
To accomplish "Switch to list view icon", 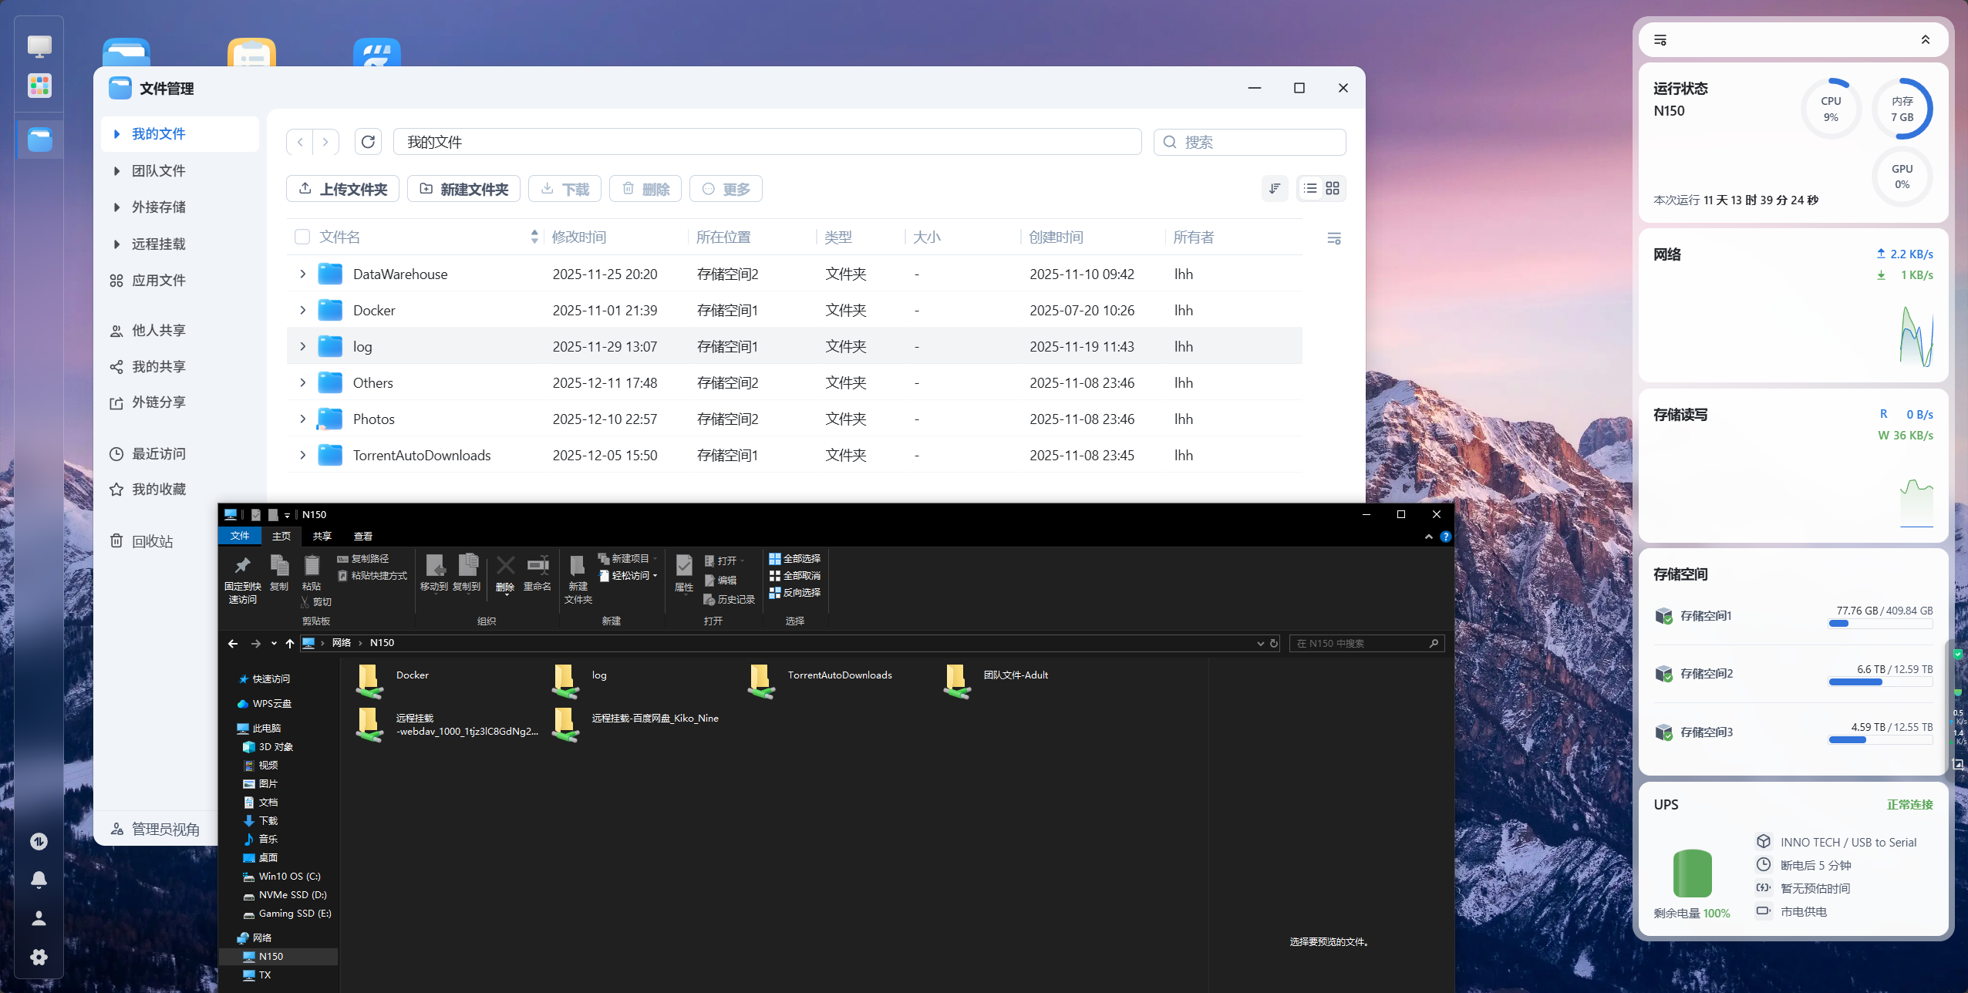I will pos(1310,189).
